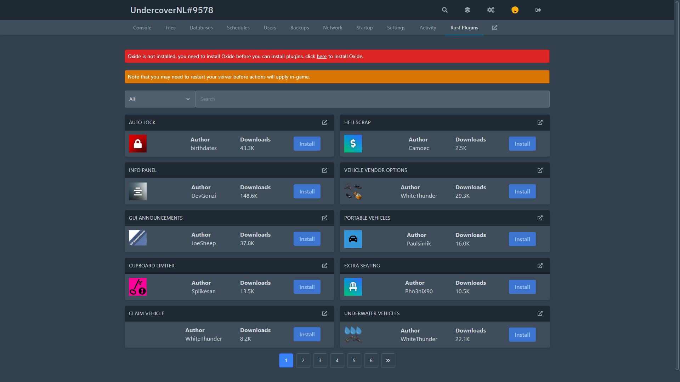Open Claim Vehicle external link icon
The width and height of the screenshot is (680, 382).
point(325,313)
